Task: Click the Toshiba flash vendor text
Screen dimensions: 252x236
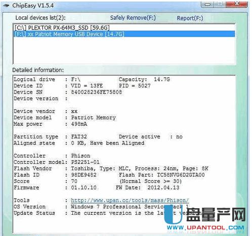Action: pyautogui.click(x=82, y=168)
